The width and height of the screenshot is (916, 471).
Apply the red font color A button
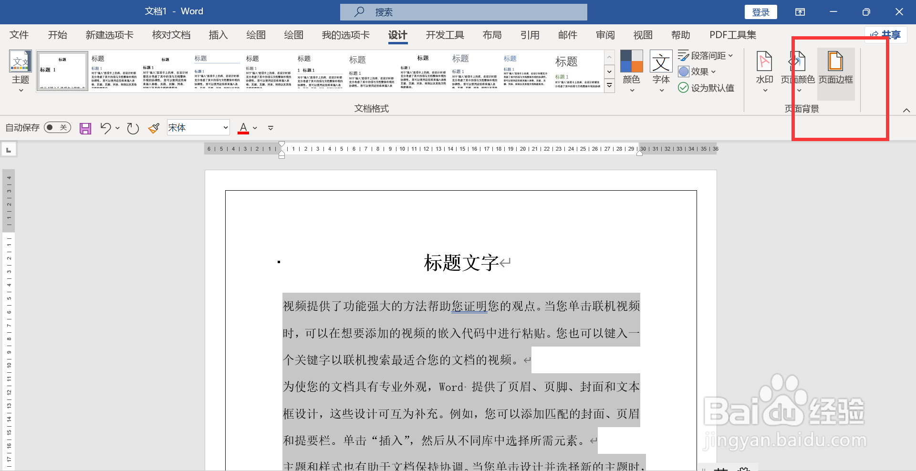(x=243, y=128)
